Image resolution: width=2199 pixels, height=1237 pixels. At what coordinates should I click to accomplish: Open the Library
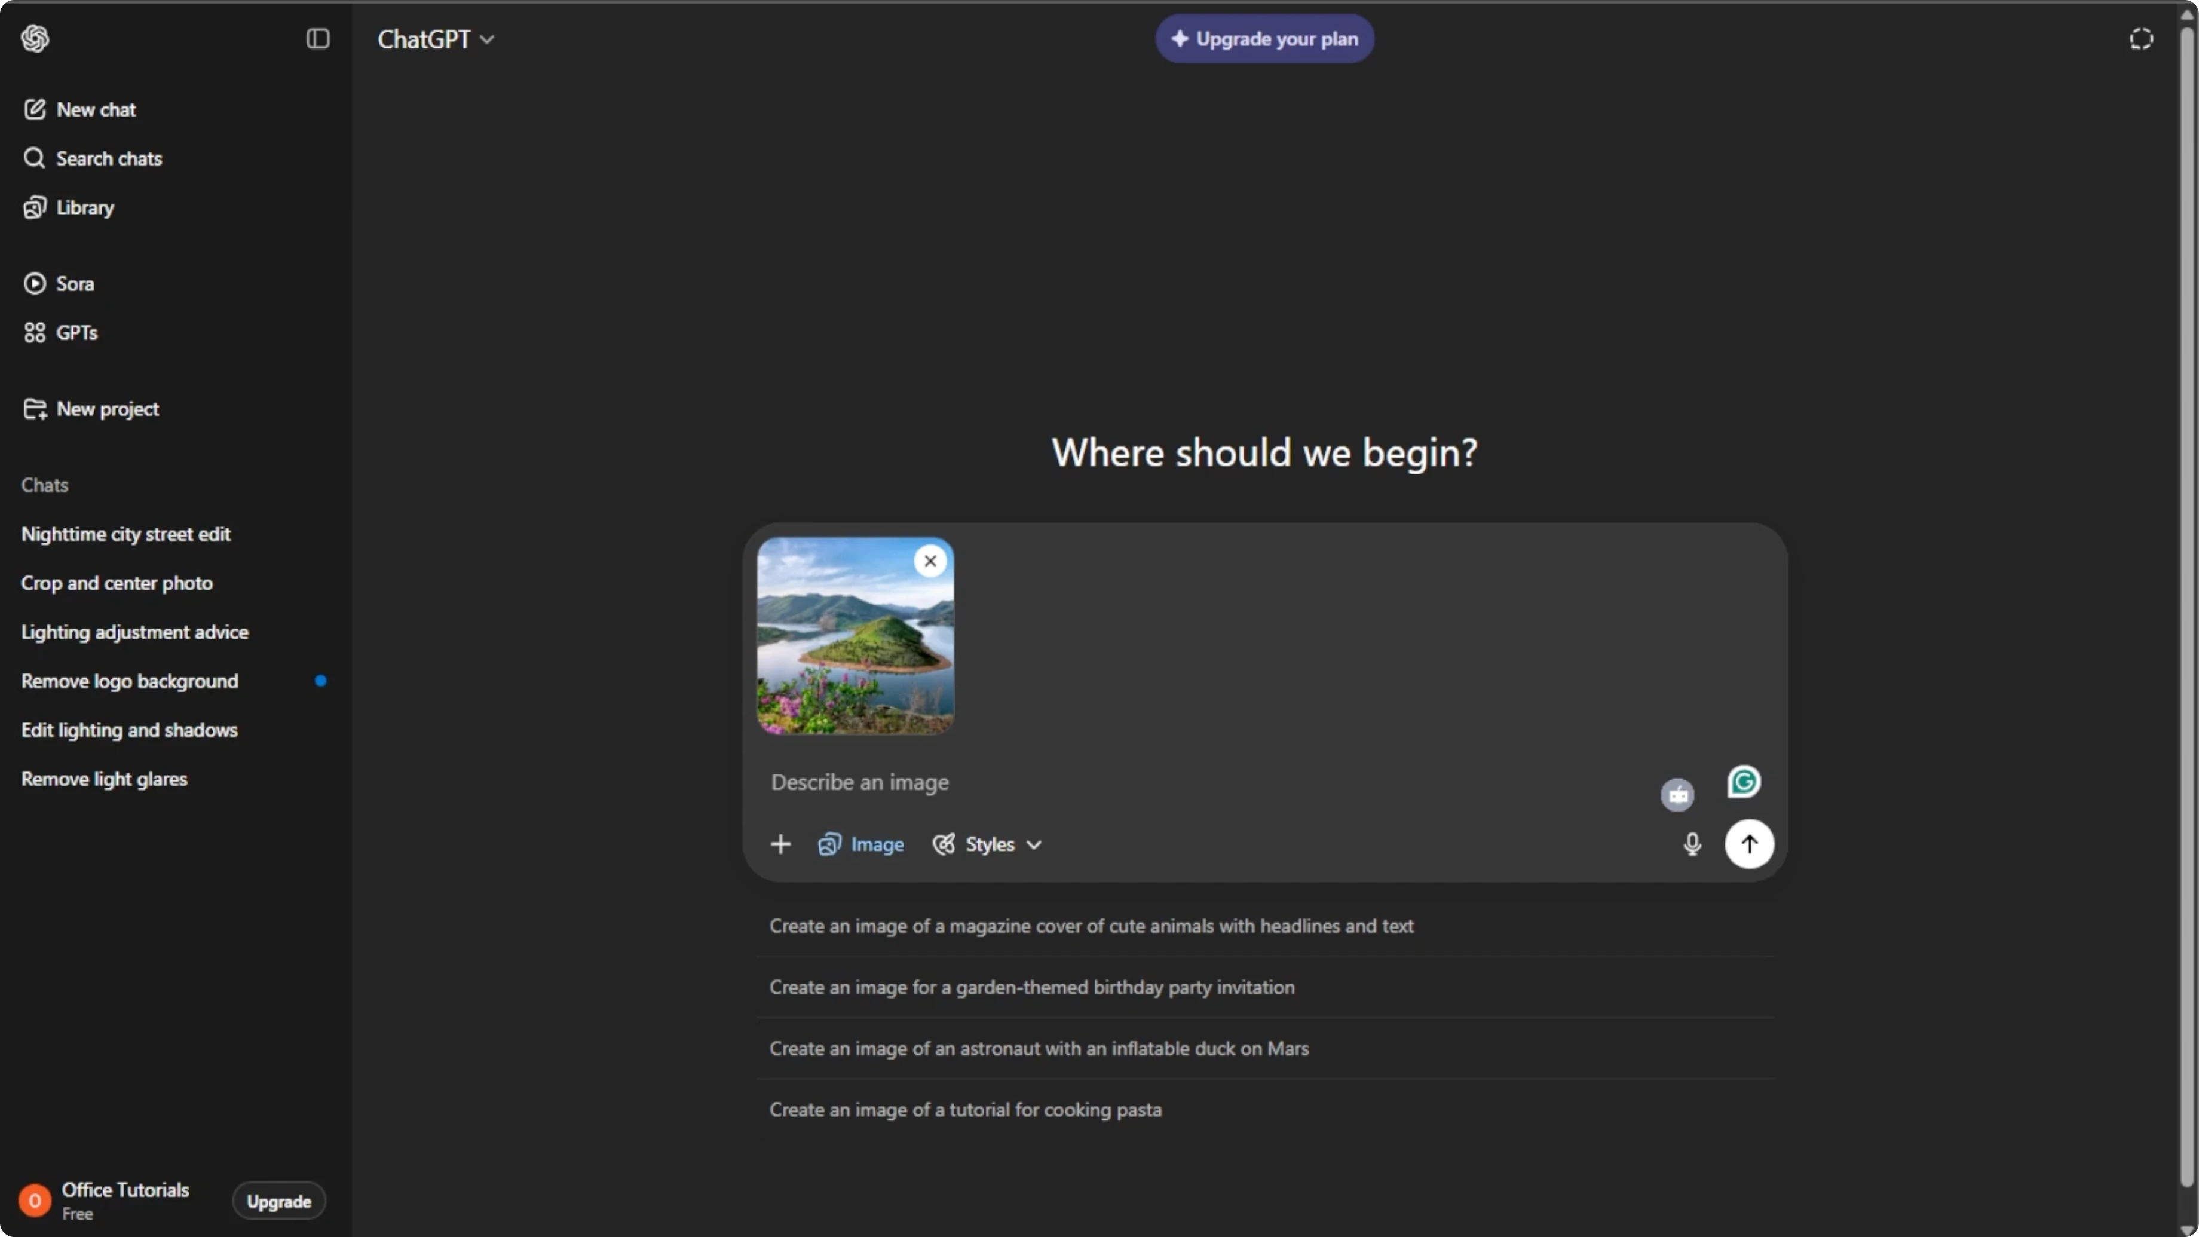tap(68, 207)
